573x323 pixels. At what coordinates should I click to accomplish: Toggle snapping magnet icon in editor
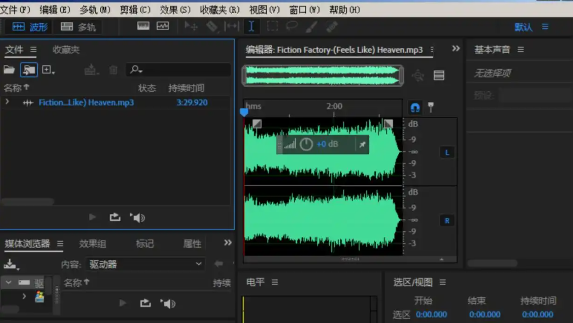tap(415, 108)
